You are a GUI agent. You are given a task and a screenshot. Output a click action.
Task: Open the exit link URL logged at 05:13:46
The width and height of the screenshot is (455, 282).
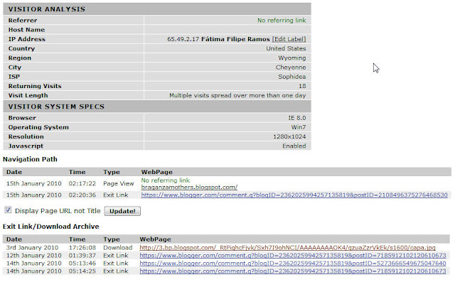tap(293, 263)
